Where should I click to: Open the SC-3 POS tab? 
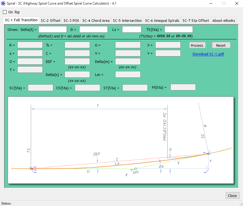click(x=71, y=21)
